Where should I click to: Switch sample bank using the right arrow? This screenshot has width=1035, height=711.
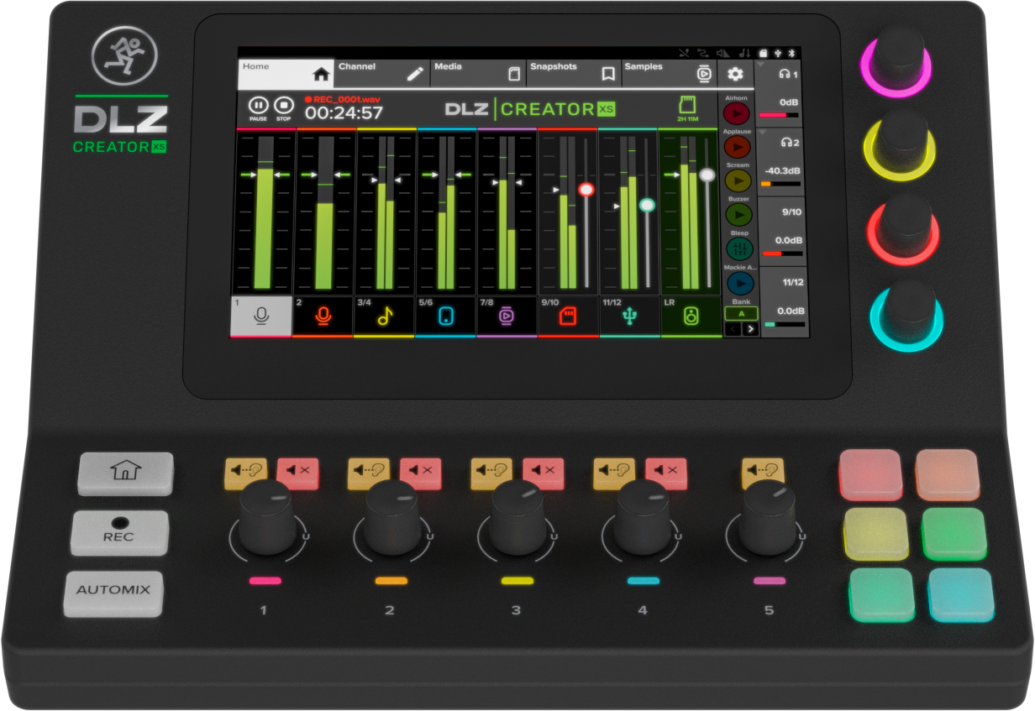(x=750, y=327)
